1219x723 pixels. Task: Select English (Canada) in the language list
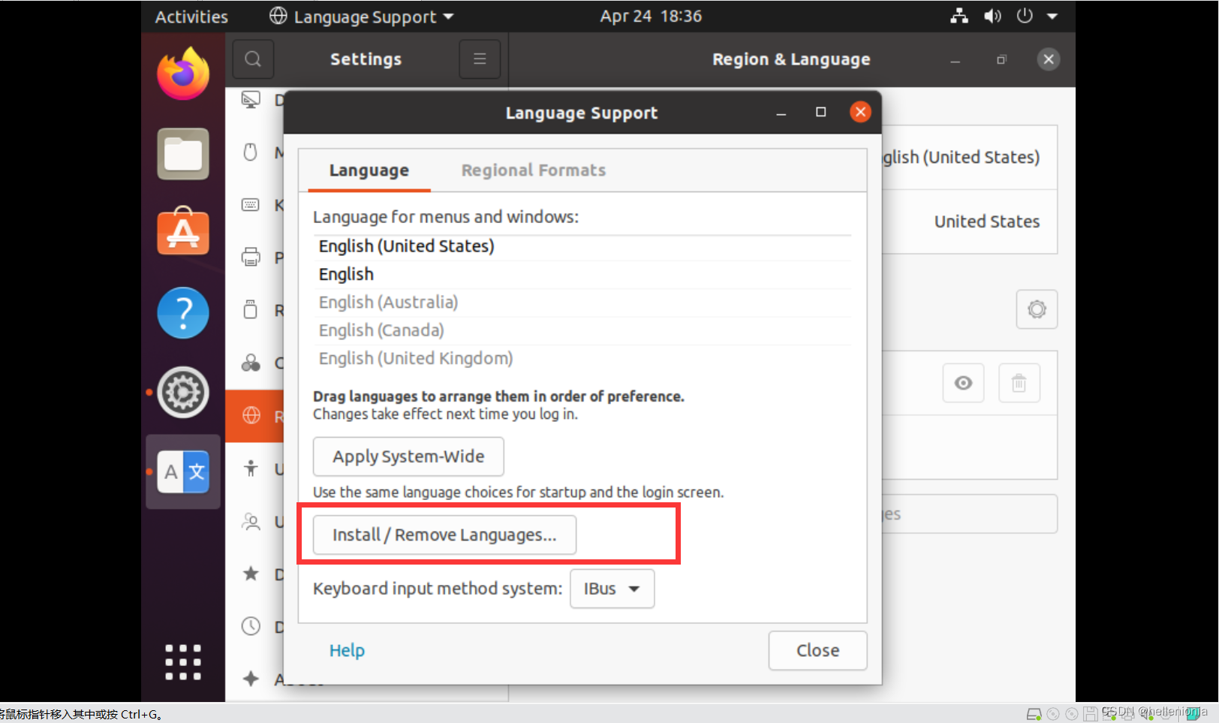(x=381, y=330)
